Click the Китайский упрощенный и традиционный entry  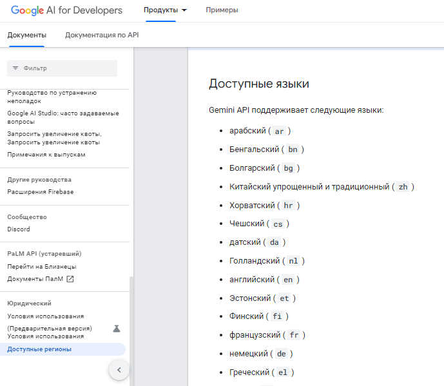(x=322, y=187)
